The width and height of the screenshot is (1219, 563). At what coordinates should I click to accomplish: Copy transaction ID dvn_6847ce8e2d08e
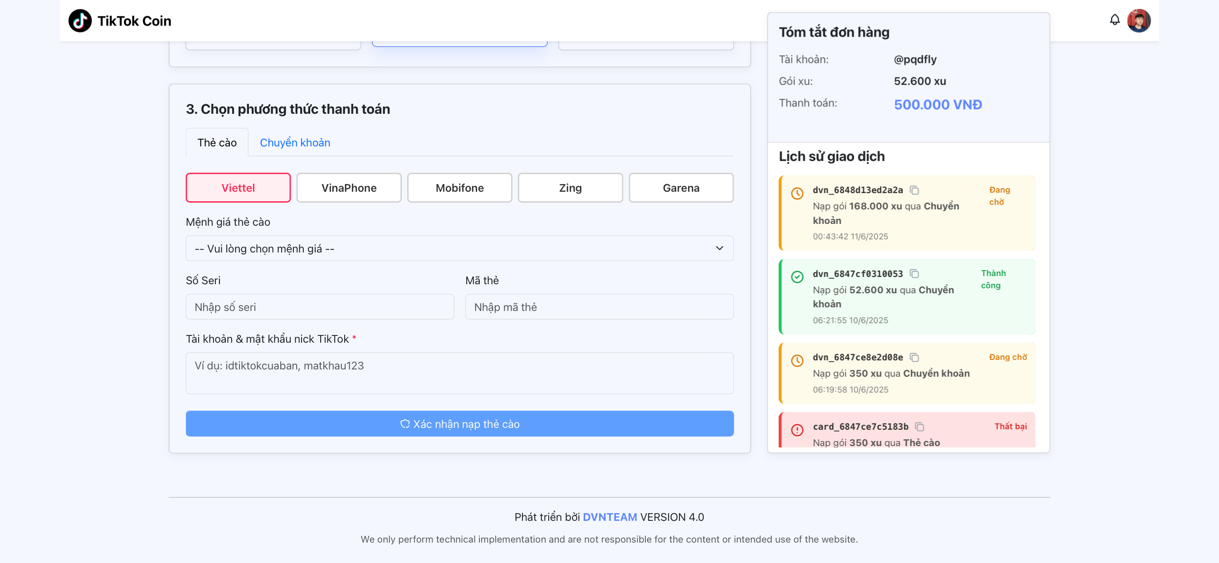point(914,358)
